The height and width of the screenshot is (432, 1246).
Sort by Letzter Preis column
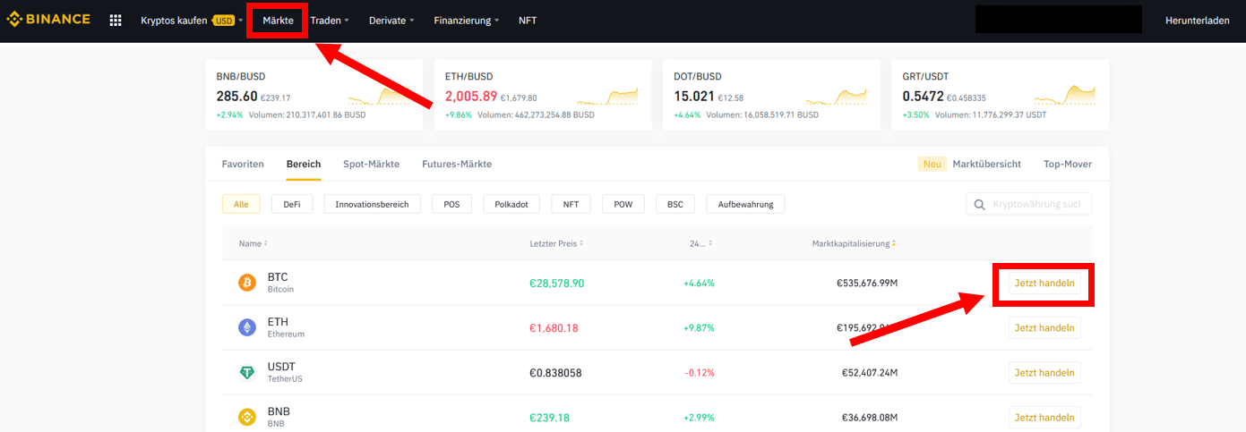(556, 243)
